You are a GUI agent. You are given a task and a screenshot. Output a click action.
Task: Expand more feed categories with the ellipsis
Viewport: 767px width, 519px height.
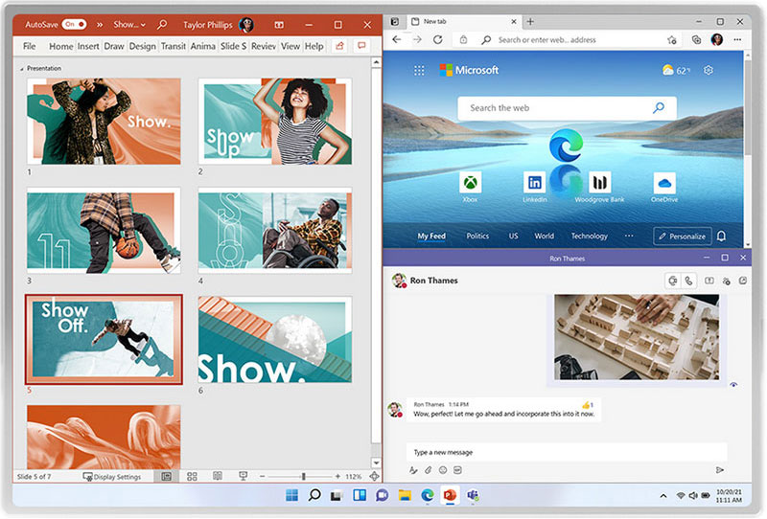629,236
